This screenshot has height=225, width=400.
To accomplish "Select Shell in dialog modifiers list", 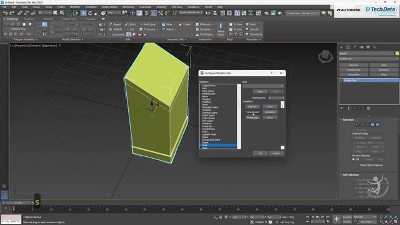I will [x=218, y=145].
